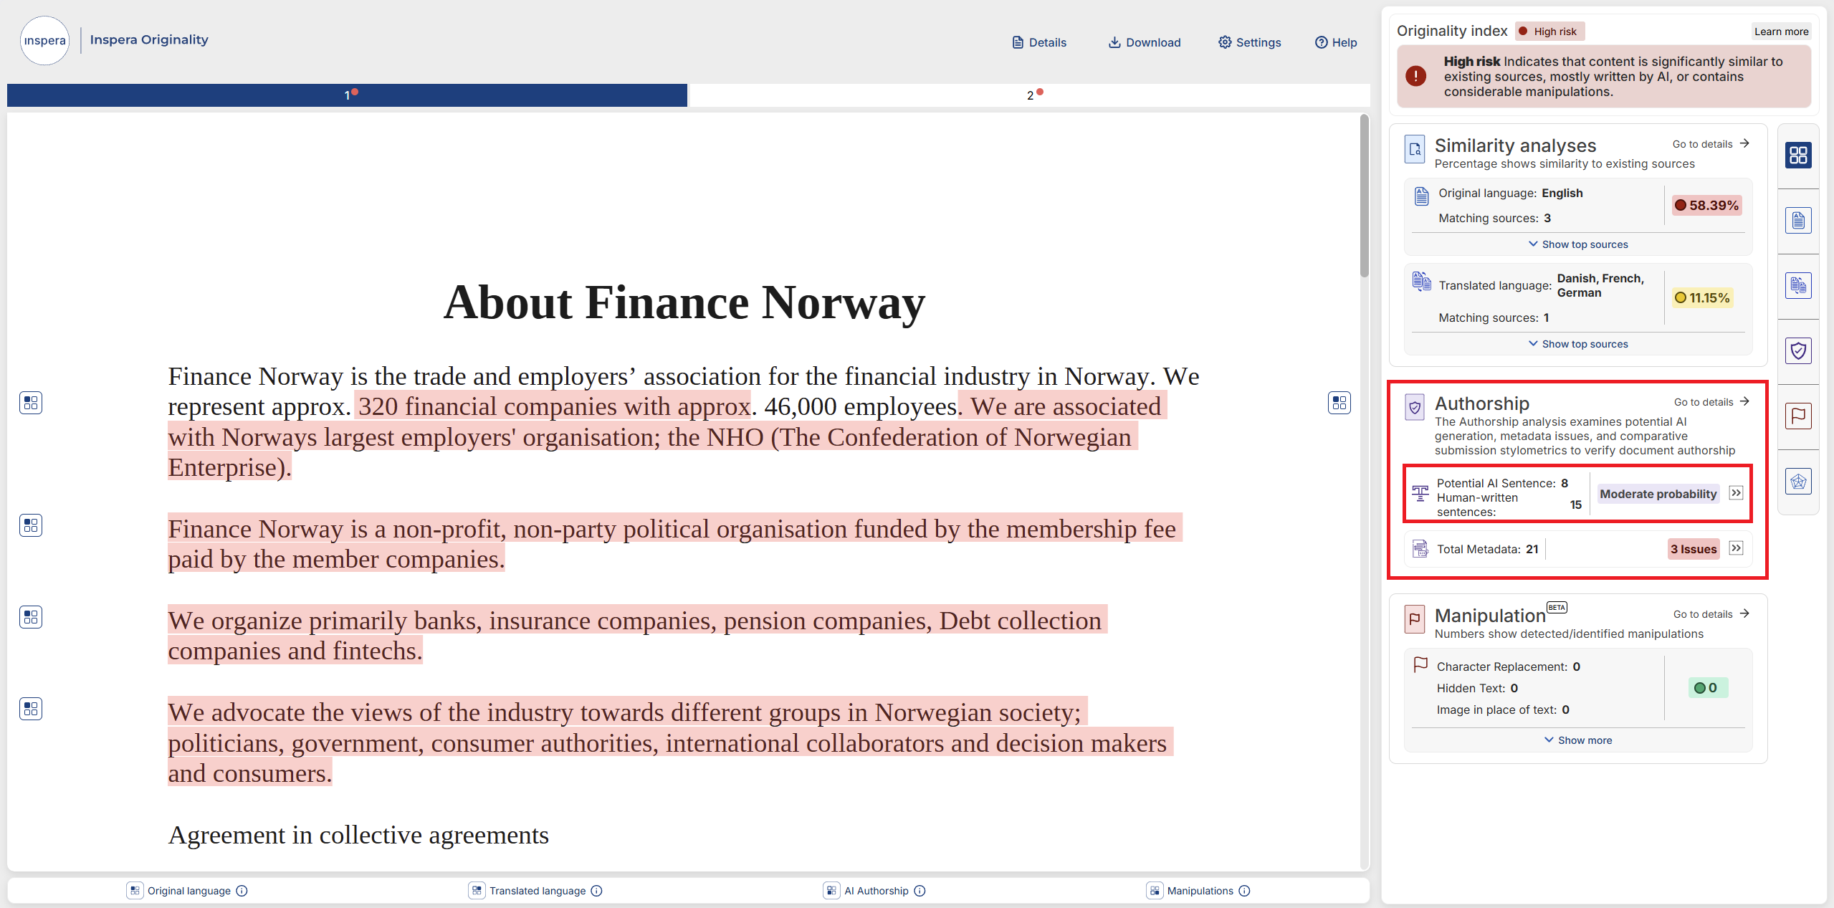Click the 3 Issues badge
Viewport: 1834px width, 908px height.
tap(1694, 549)
